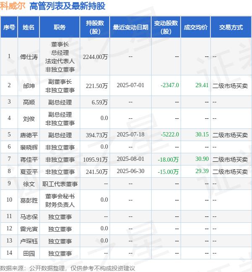Click 副总经理 in 高顺's row
The image size is (252, 272).
[60, 102]
